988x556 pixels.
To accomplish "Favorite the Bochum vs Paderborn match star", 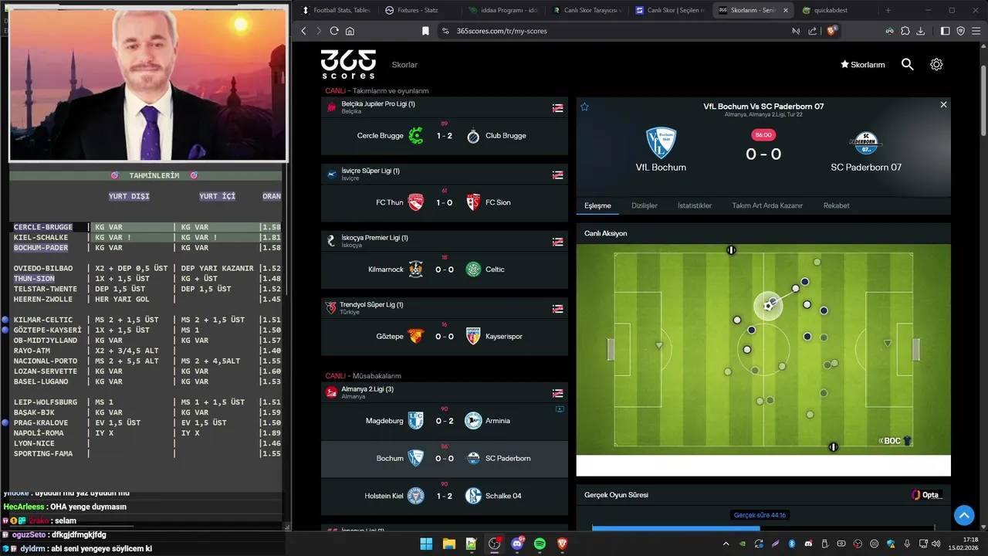I will point(584,107).
